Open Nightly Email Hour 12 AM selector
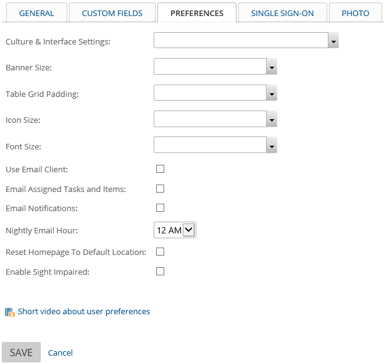Viewport: 384px width, 363px height. tap(175, 230)
